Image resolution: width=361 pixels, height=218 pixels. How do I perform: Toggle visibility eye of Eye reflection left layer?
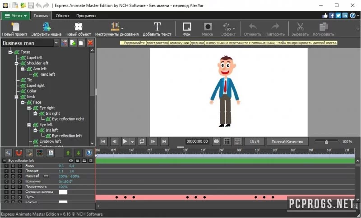[71, 161]
